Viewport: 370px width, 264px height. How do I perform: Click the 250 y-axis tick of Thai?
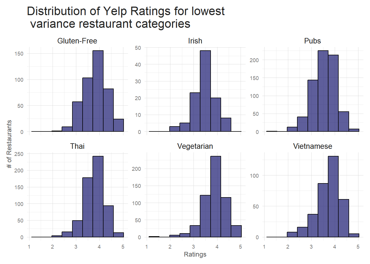[x=19, y=154]
